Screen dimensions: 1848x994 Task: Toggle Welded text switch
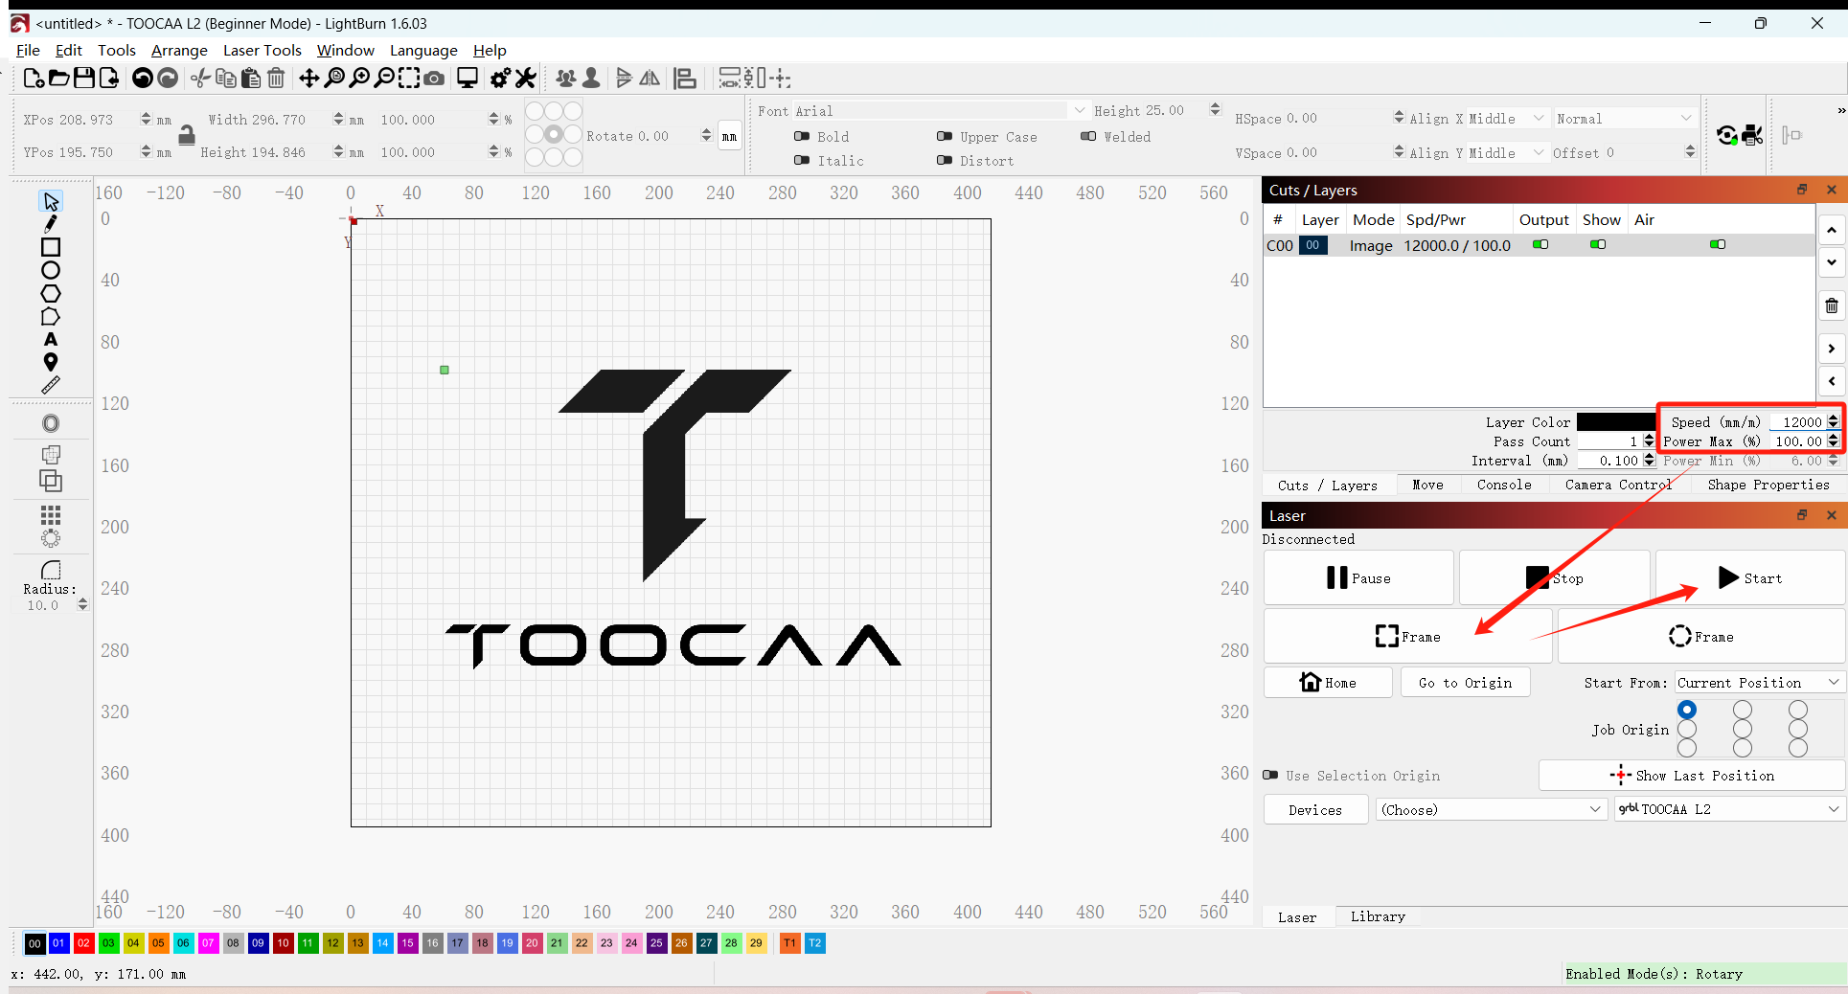[x=1088, y=136]
